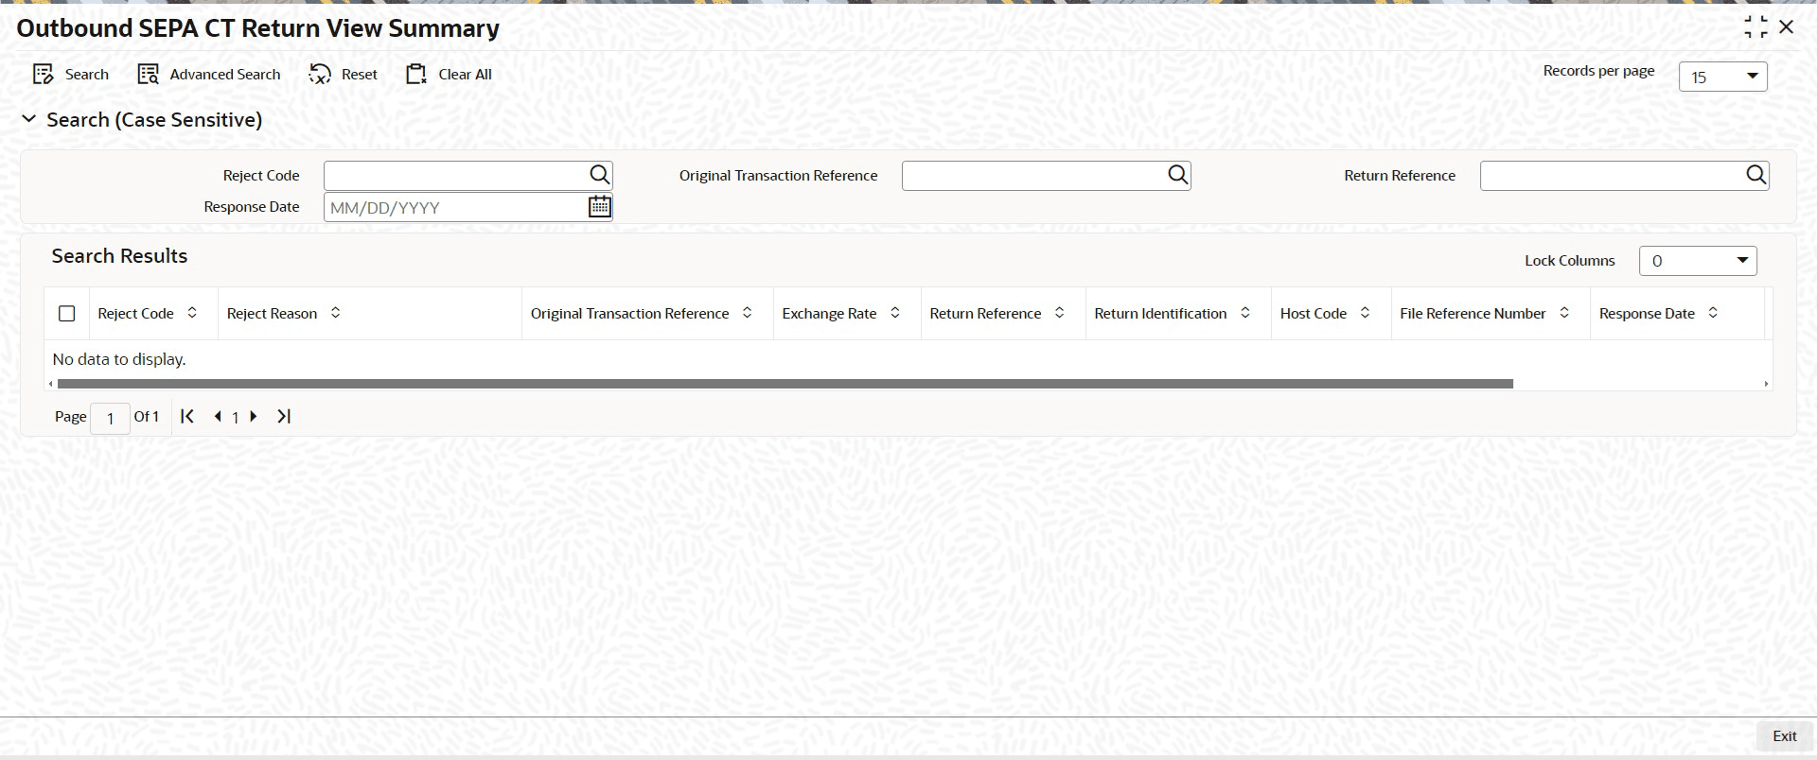Screen dimensions: 1817x760
Task: Open the Response Date calendar picker
Action: coord(600,206)
